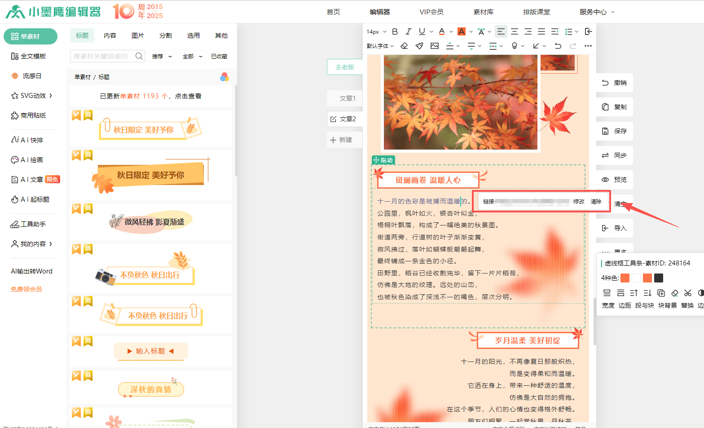Insert an image using the picture icon
Image resolution: width=704 pixels, height=428 pixels.
point(434,46)
